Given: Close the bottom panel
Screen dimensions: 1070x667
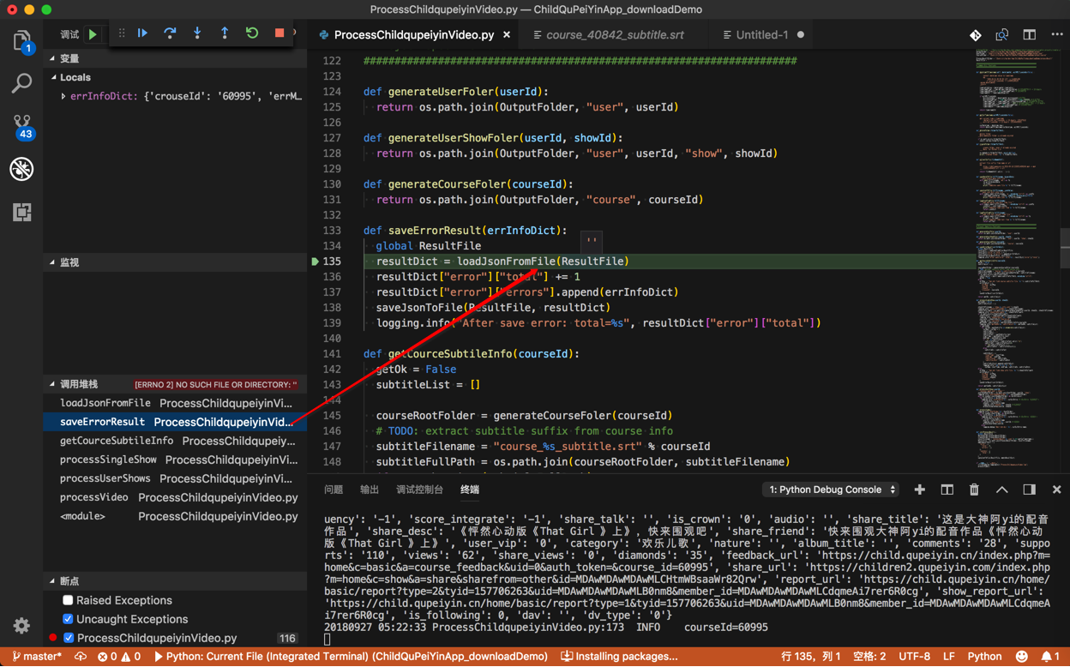Looking at the screenshot, I should click(x=1057, y=490).
